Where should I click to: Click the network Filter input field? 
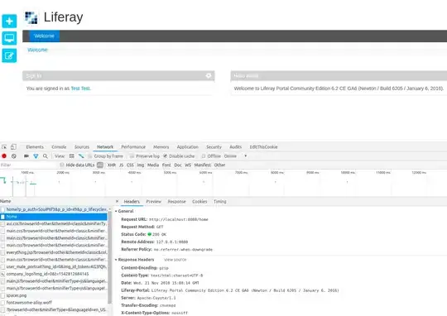point(28,165)
